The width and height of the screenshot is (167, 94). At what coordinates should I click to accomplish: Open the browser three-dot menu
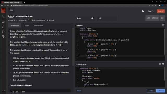[x=165, y=5]
